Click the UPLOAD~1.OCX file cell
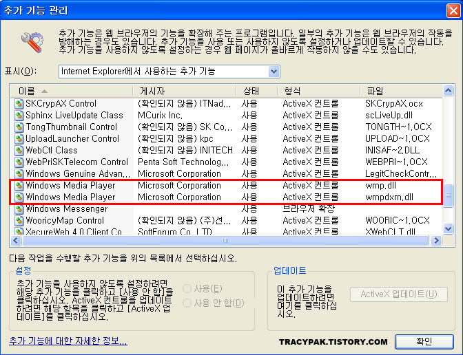The image size is (463, 355). click(398, 139)
